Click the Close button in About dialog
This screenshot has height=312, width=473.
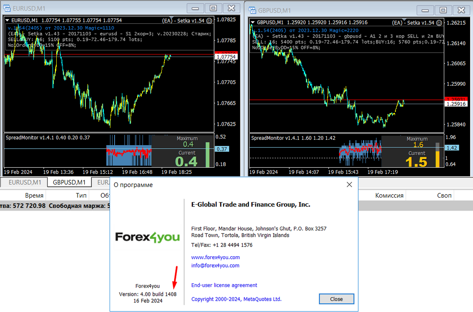pyautogui.click(x=336, y=299)
